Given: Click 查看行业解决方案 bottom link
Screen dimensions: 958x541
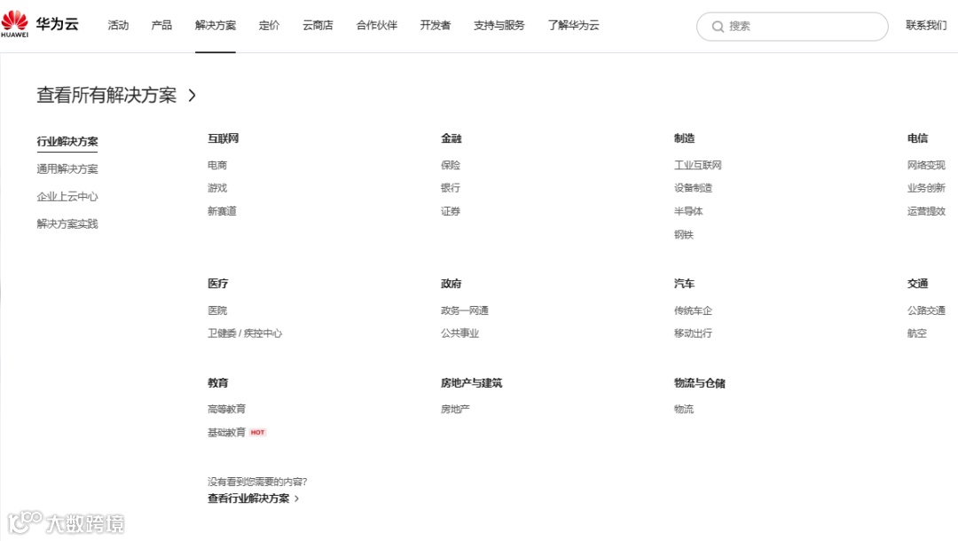Looking at the screenshot, I should tap(248, 498).
